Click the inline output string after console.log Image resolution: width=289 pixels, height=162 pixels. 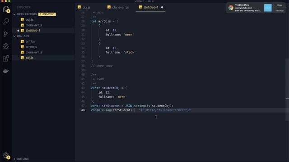pyautogui.click(x=165, y=110)
